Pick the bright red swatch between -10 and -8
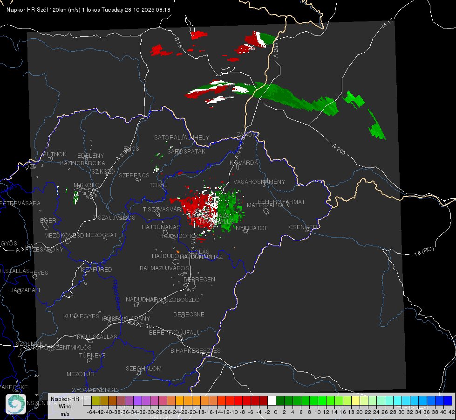 (238, 401)
